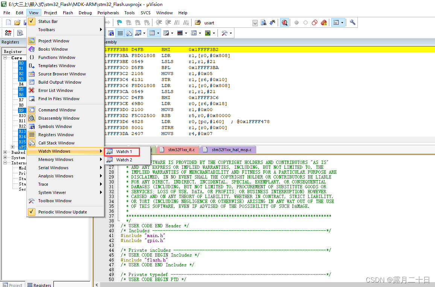
Task: Click the Watch Windows toolbar icon
Action: click(x=138, y=33)
